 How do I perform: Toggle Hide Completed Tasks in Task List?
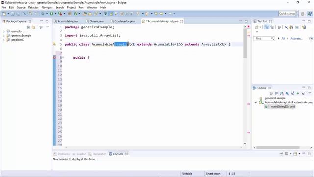tap(287, 27)
